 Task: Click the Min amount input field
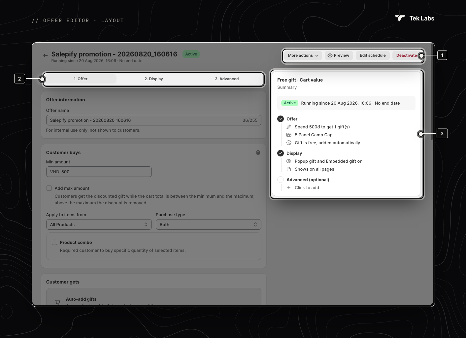point(99,172)
